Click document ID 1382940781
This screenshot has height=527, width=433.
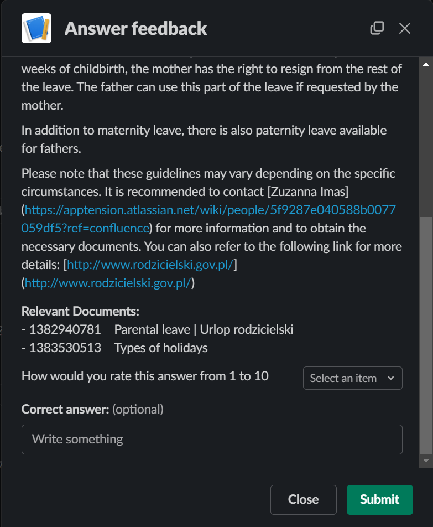click(x=65, y=330)
